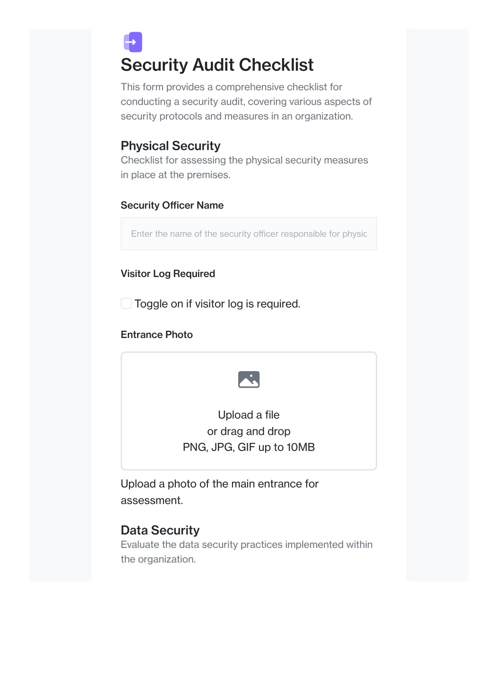Click the Data Security section heading
The height and width of the screenshot is (685, 484).
pos(160,530)
